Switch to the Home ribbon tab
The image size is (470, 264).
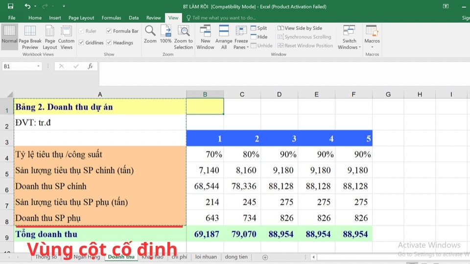pos(35,18)
